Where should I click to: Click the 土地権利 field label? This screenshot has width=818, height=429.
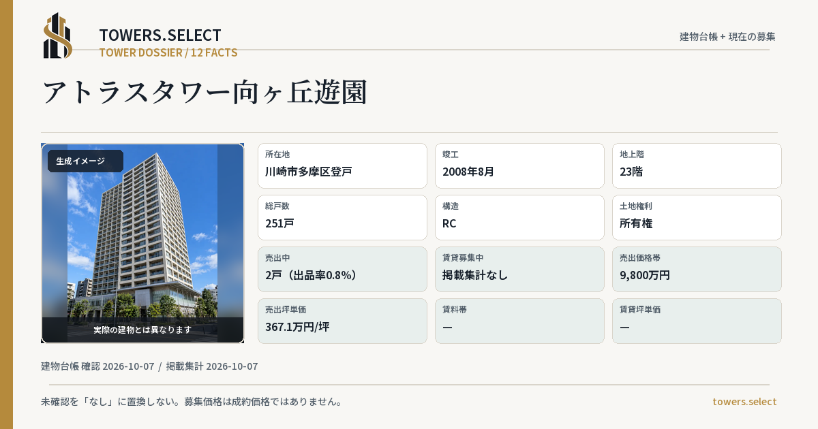pyautogui.click(x=636, y=206)
